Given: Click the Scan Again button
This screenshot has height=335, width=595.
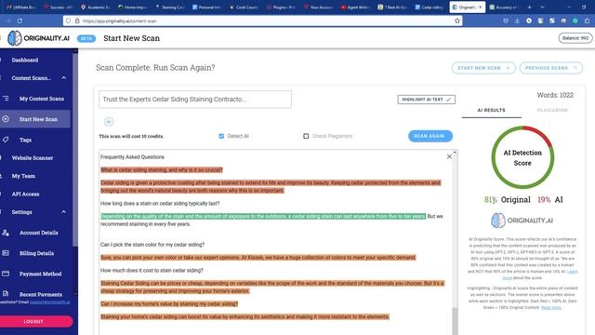Looking at the screenshot, I should [430, 136].
